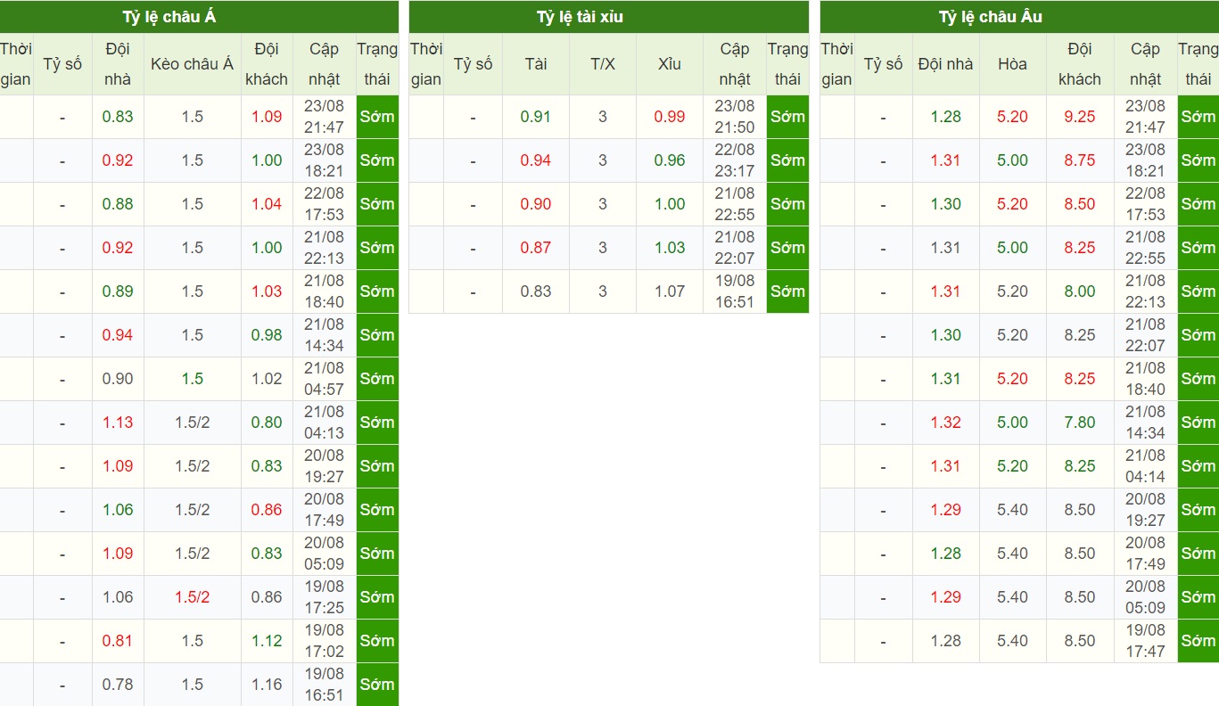This screenshot has height=706, width=1219.
Task: Click 'Thời gian' header in châu Âu table
Action: (836, 64)
